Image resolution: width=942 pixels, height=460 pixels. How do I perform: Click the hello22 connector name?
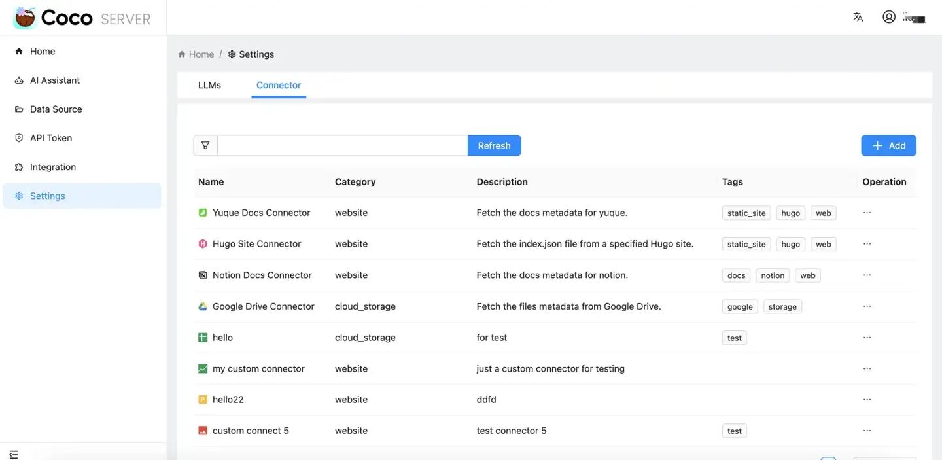point(228,400)
